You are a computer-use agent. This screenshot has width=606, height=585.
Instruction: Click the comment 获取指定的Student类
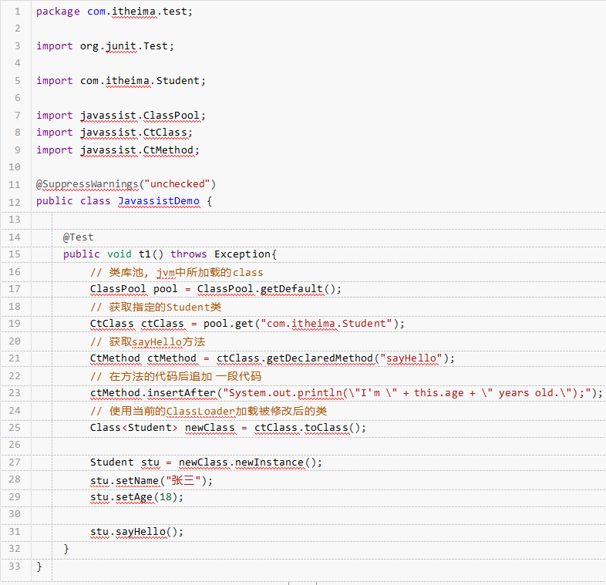156,308
